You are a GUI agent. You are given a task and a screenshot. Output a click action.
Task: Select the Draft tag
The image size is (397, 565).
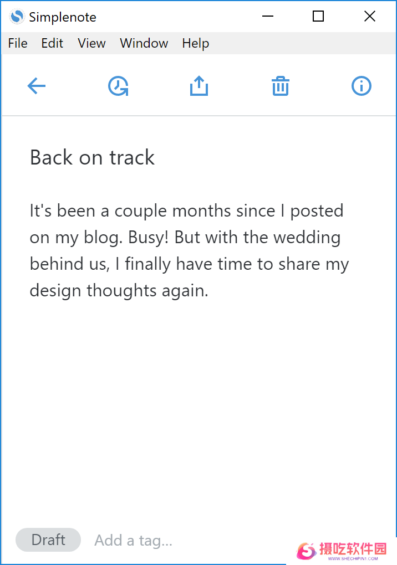coord(48,540)
